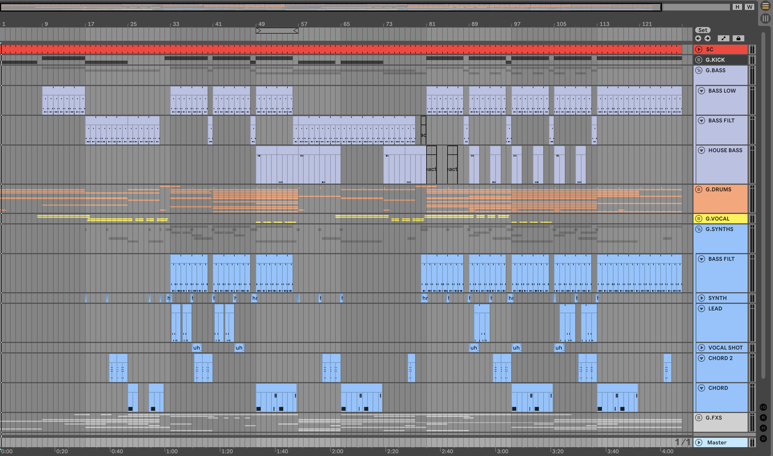Viewport: 773px width, 456px height.
Task: Go to previous locator arrow
Action: 698,38
